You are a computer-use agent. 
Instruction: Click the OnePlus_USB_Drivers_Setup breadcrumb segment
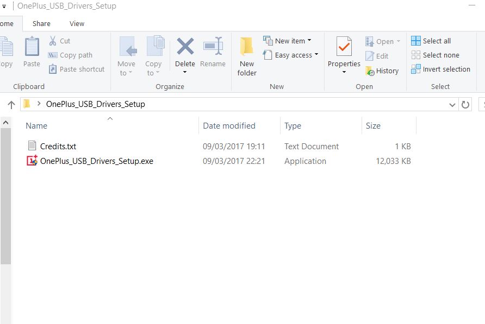[96, 104]
